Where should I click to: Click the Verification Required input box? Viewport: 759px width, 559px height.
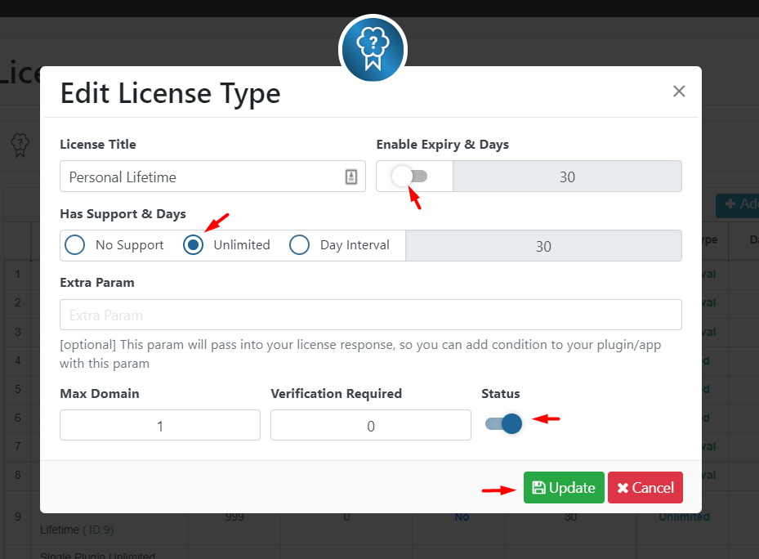coord(370,424)
